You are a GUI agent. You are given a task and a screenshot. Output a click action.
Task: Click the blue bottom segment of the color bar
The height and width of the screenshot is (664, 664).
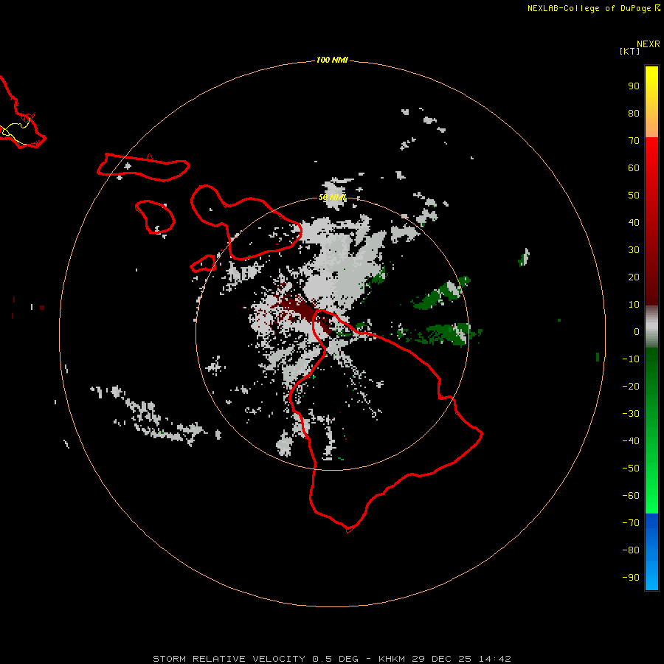tap(651, 551)
